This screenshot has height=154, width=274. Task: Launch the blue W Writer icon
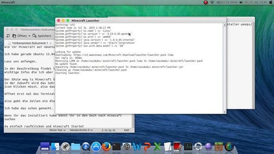point(137,147)
